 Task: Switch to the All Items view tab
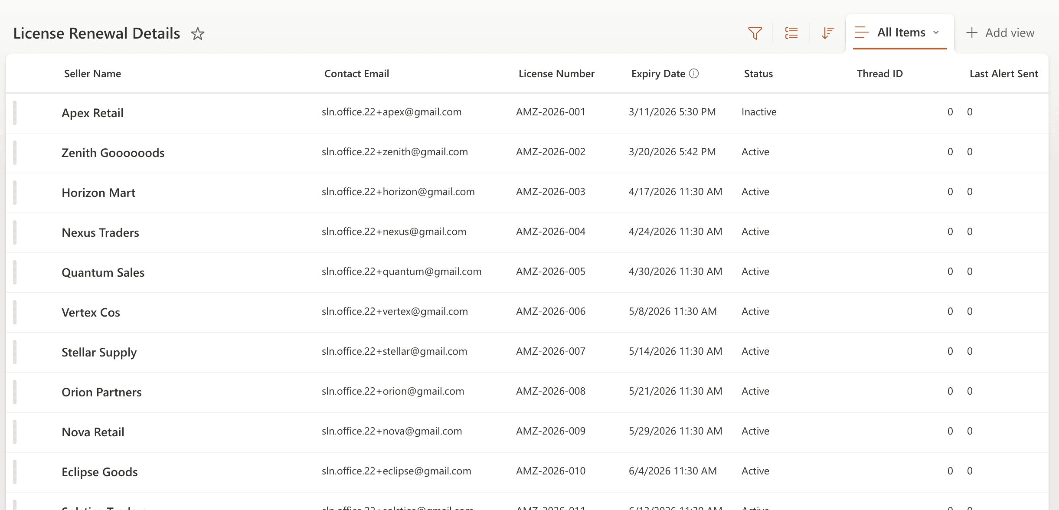(901, 33)
